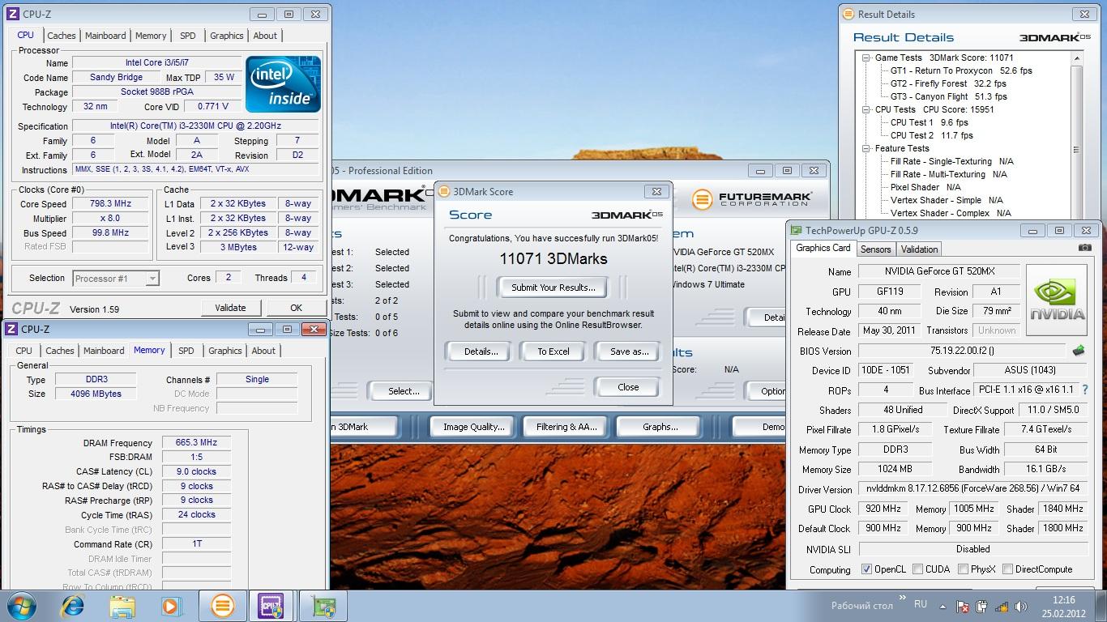Image resolution: width=1107 pixels, height=622 pixels.
Task: Open Windows Explorer from the taskbar
Action: [122, 606]
